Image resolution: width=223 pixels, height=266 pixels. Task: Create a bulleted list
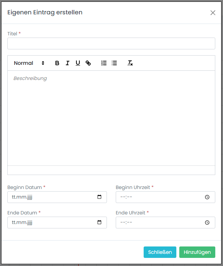point(114,63)
